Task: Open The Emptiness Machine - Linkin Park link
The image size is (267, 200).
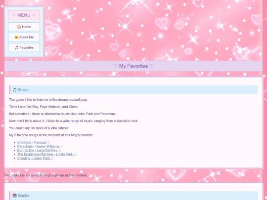Action: [x=47, y=154]
